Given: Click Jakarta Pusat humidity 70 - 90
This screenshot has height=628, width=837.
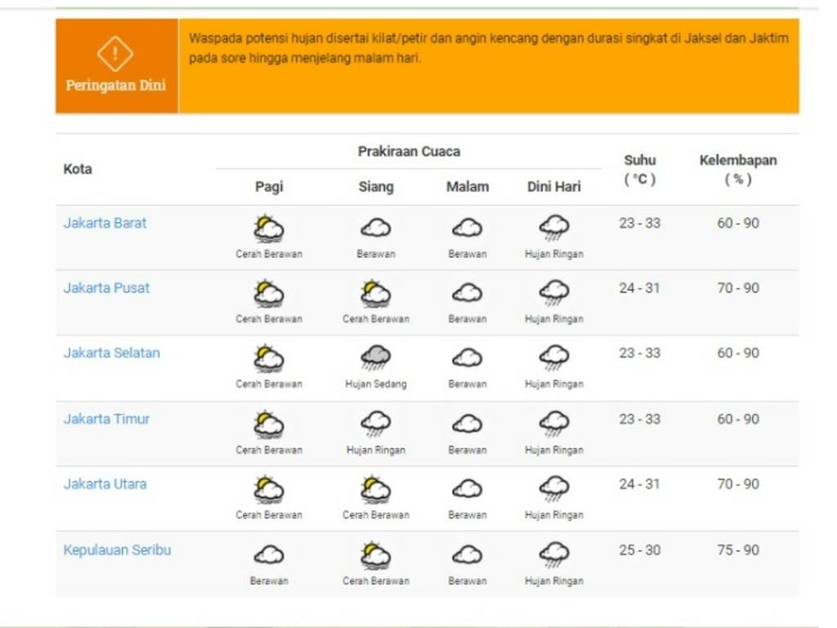Looking at the screenshot, I should pyautogui.click(x=738, y=289).
